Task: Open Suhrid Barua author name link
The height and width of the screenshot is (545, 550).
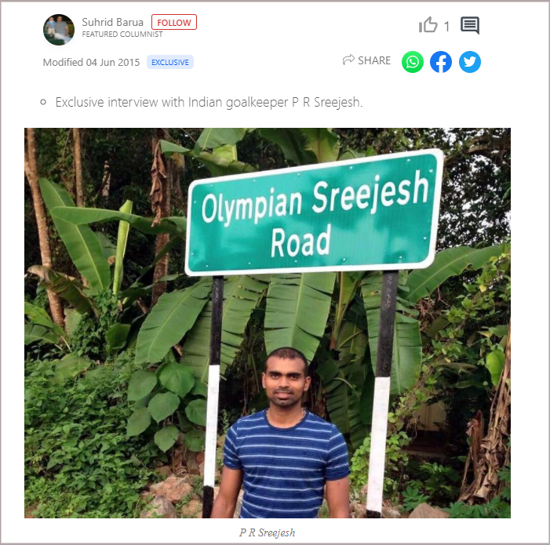Action: (113, 22)
